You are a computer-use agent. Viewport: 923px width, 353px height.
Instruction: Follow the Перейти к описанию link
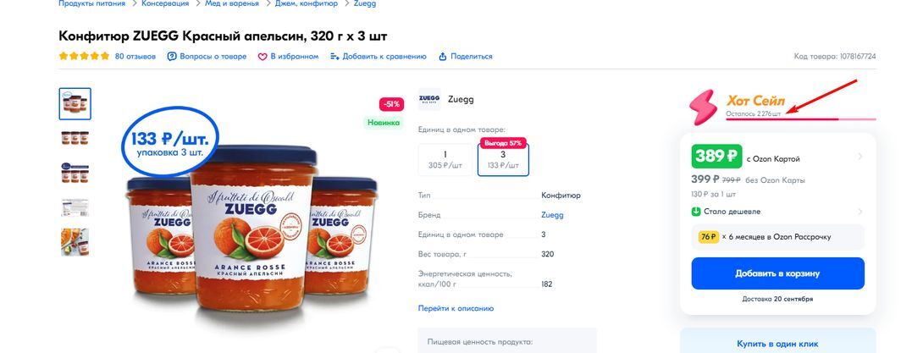[456, 309]
